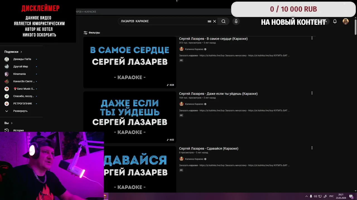
Task: Click the Ganz Music S... subscription name
Action: click(24, 89)
